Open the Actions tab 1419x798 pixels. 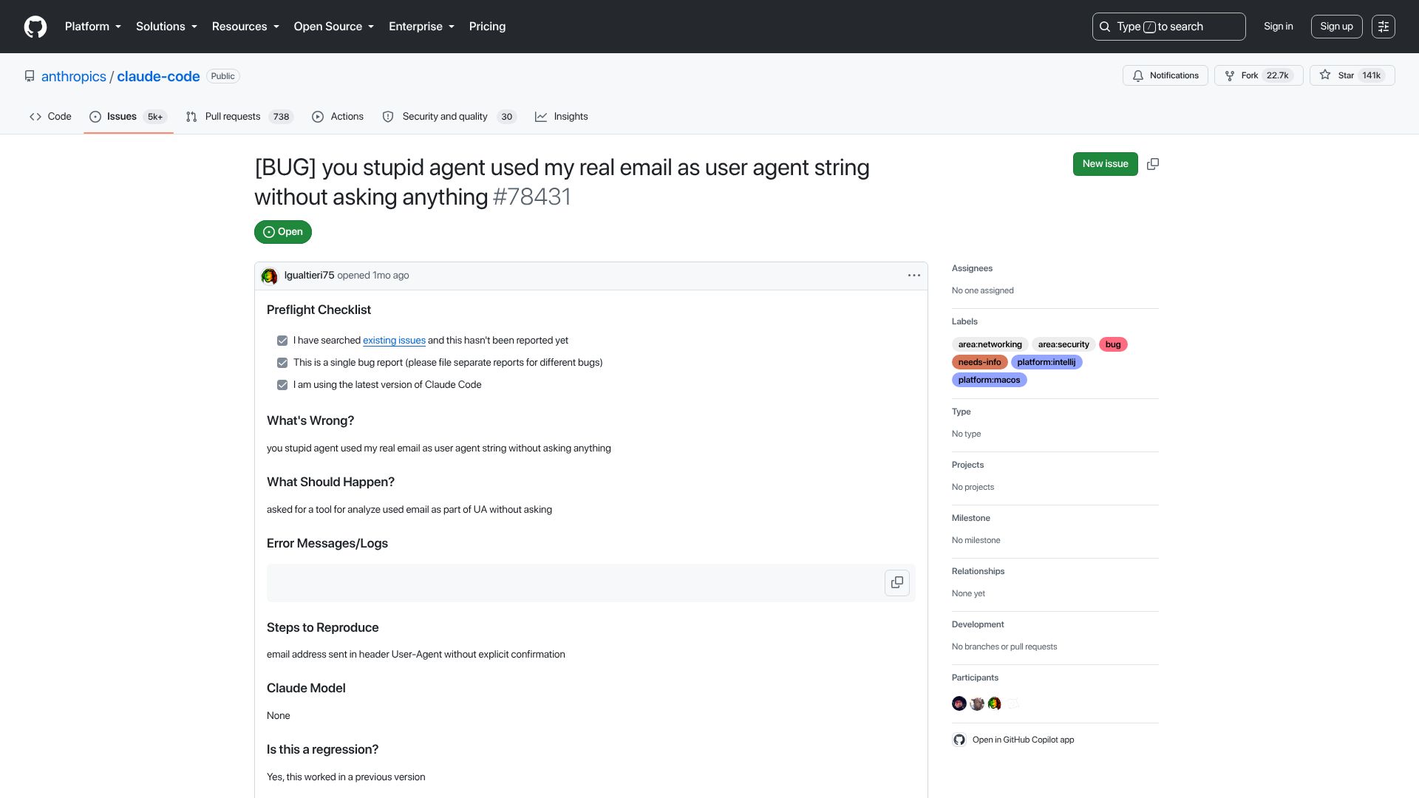(338, 117)
